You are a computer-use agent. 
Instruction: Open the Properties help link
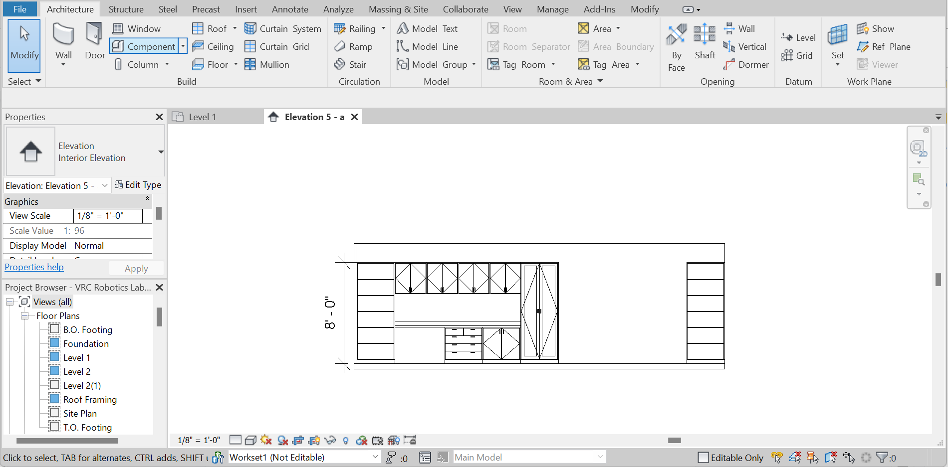(x=34, y=267)
